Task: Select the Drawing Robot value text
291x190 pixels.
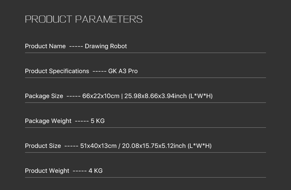Action: pos(106,46)
